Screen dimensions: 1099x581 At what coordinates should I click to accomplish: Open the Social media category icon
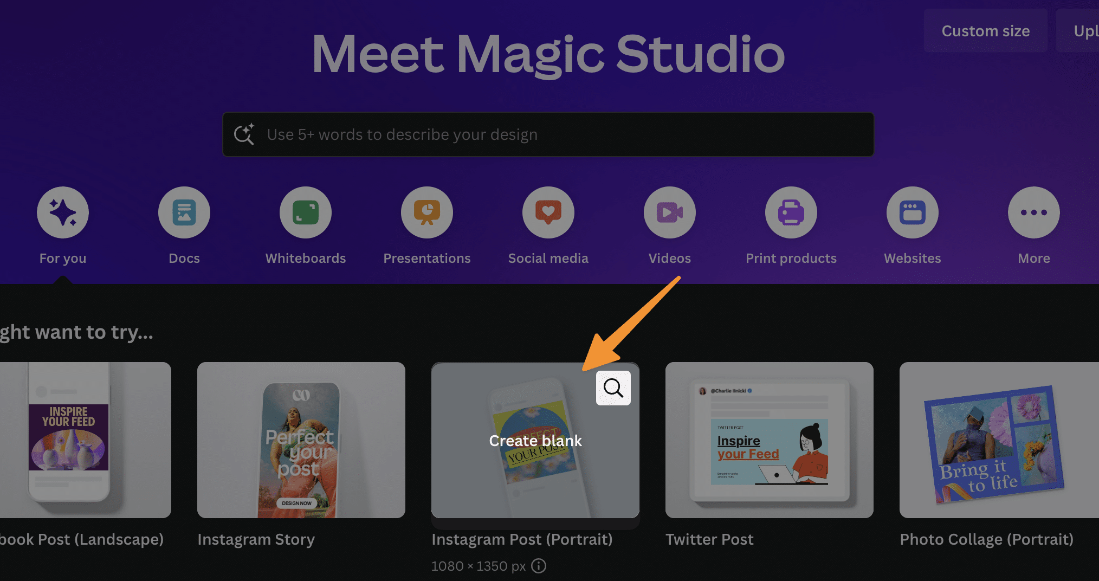tap(548, 212)
